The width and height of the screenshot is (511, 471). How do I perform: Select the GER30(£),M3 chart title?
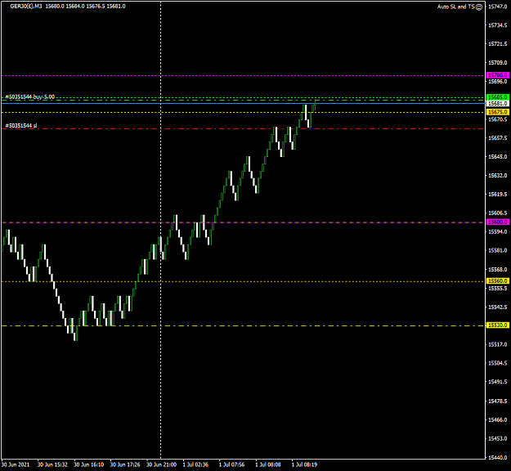pos(26,7)
